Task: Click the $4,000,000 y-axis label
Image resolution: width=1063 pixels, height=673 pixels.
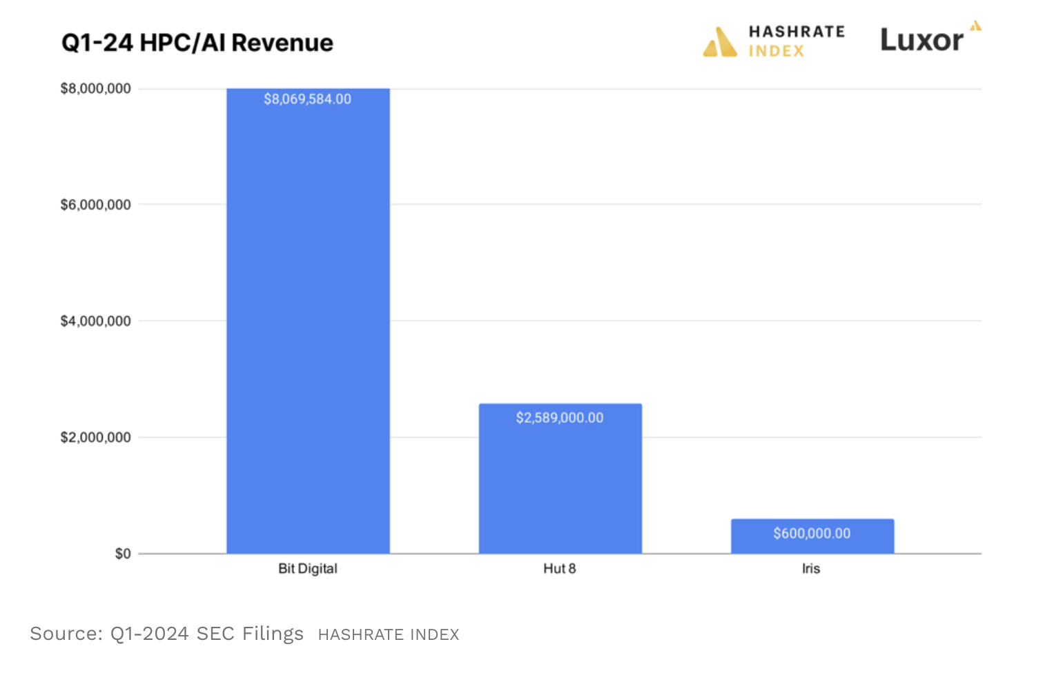Action: (x=96, y=321)
